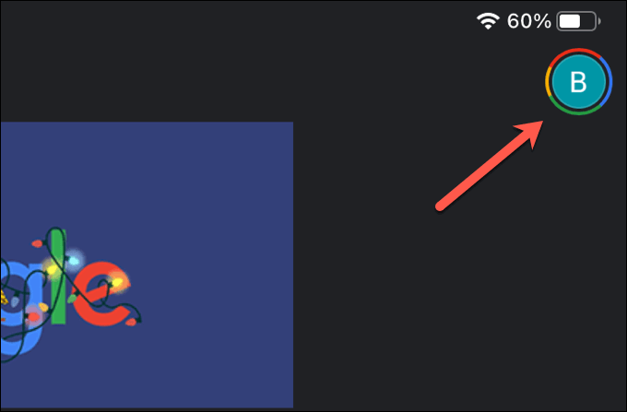The width and height of the screenshot is (627, 412).
Task: Click the tail end of the red arrow
Action: (x=440, y=206)
